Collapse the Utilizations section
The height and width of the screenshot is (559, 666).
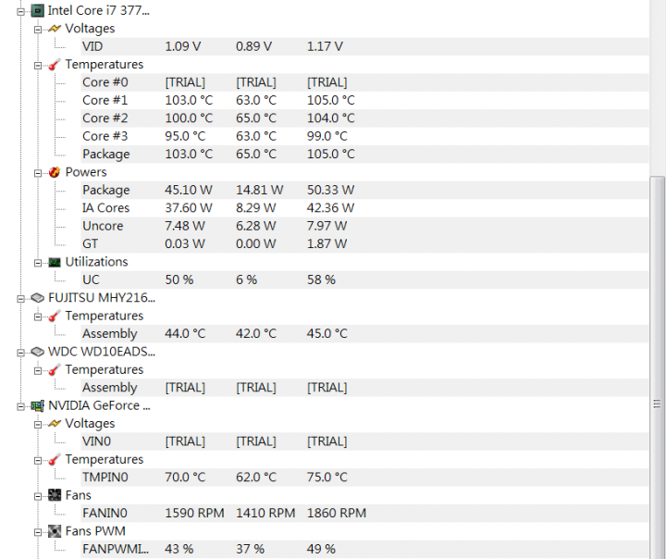tap(39, 262)
